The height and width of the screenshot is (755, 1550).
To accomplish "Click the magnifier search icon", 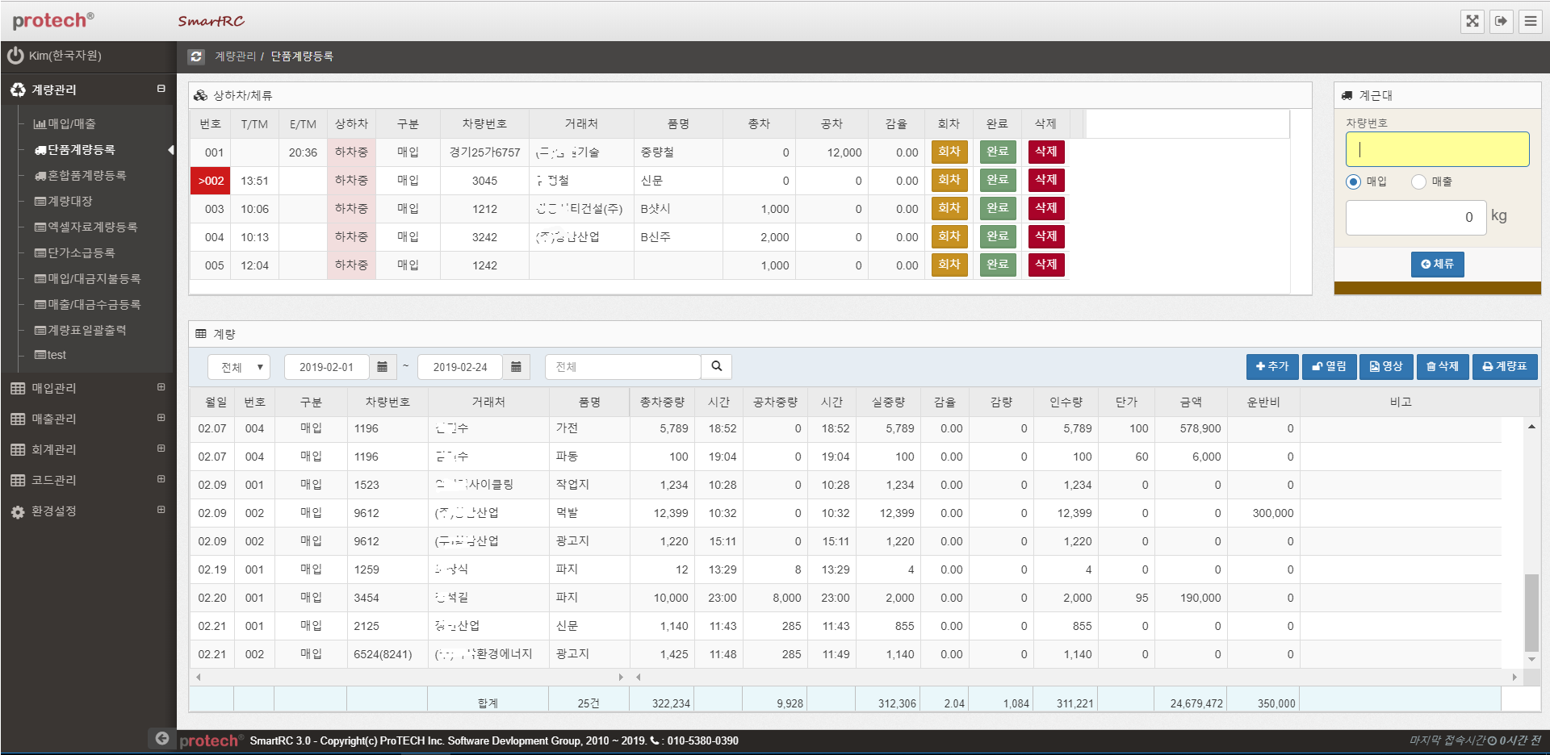I will 716,367.
